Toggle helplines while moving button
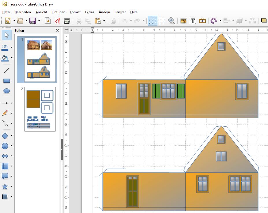This screenshot has height=213, width=268. (162, 21)
